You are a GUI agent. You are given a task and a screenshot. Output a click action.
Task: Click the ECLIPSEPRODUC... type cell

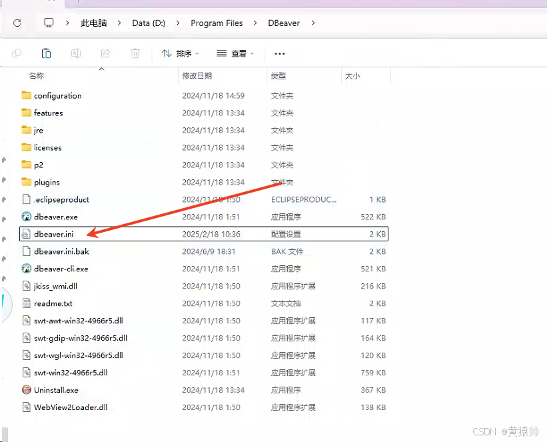(304, 199)
